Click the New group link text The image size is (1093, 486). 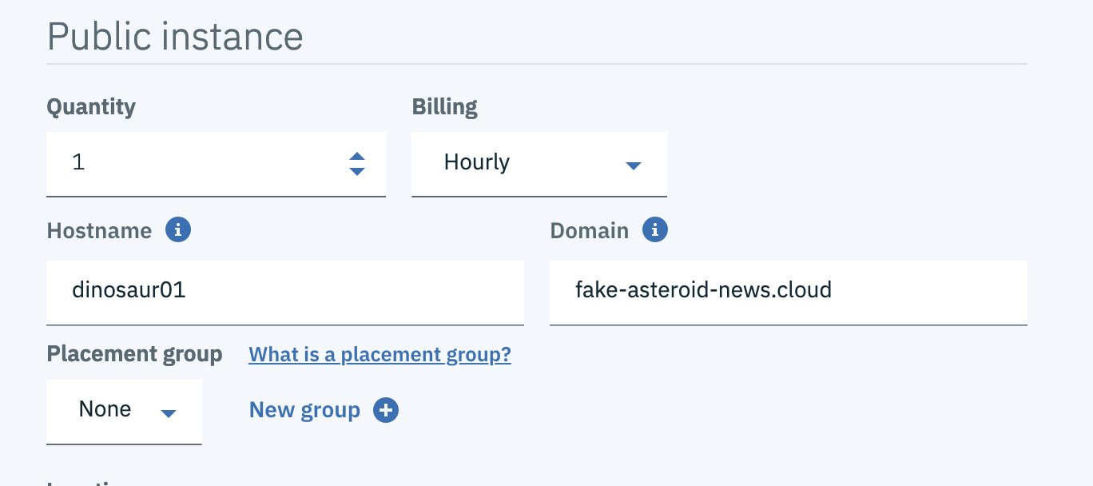click(304, 410)
